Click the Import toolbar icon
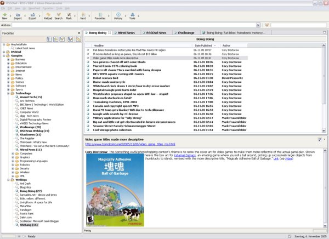The width and height of the screenshot is (329, 239). tap(18, 16)
